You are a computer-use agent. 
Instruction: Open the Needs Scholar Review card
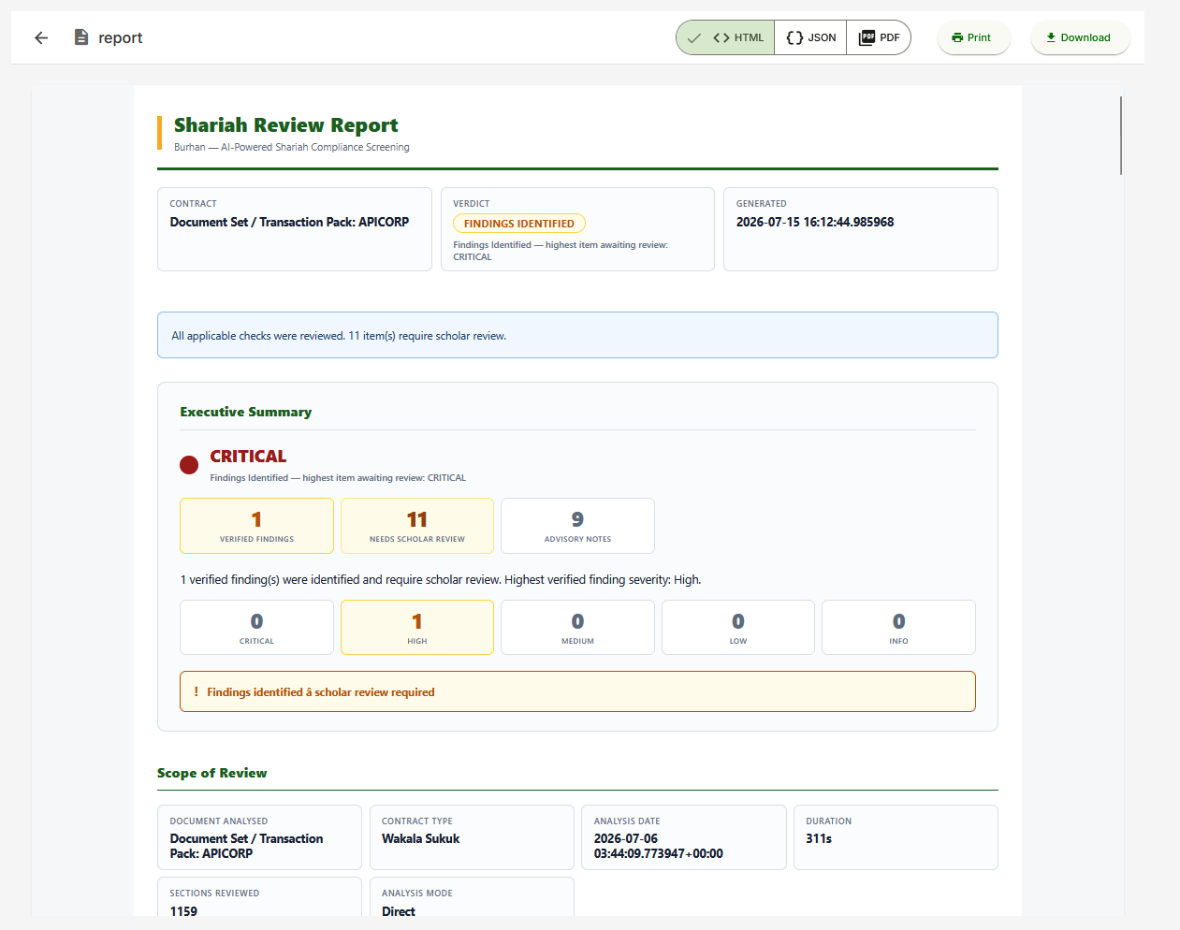(417, 526)
